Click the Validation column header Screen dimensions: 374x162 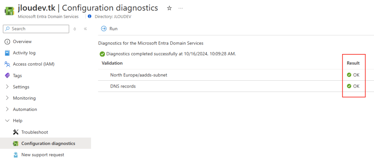coord(112,63)
